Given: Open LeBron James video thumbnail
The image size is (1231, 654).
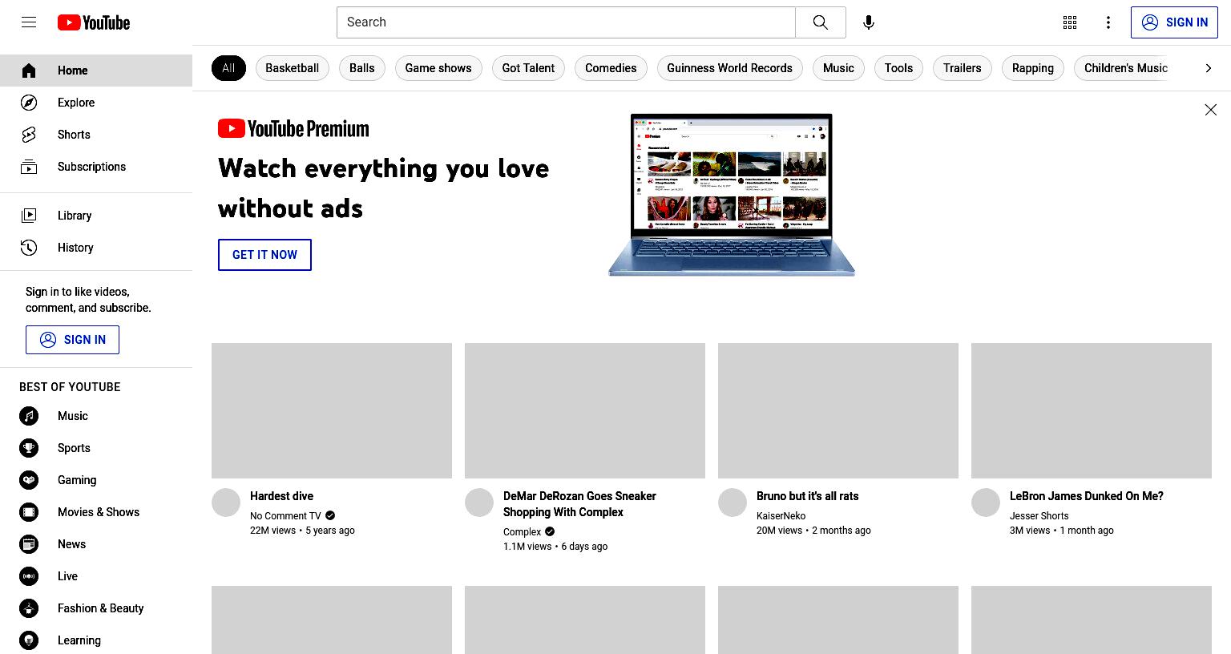Looking at the screenshot, I should (1092, 411).
